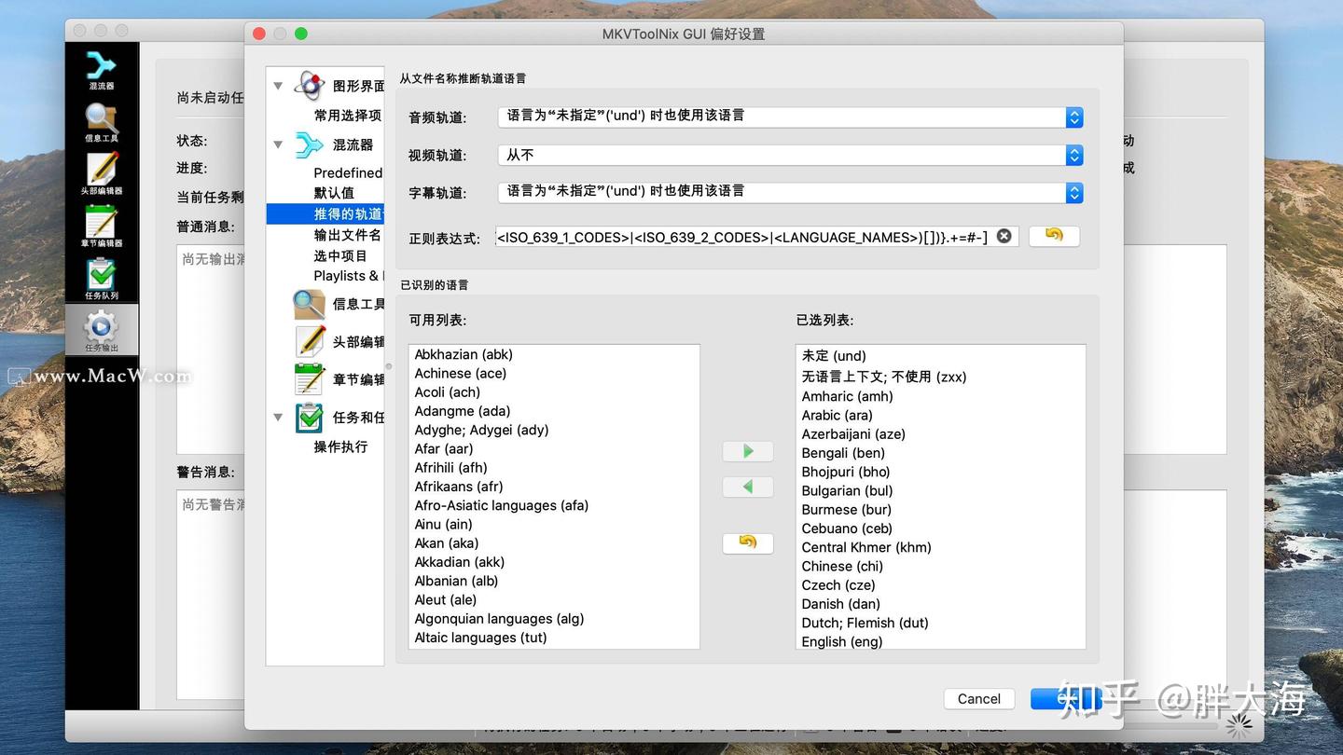Reset language lists with the yellow arrow button
1343x755 pixels.
tap(748, 542)
